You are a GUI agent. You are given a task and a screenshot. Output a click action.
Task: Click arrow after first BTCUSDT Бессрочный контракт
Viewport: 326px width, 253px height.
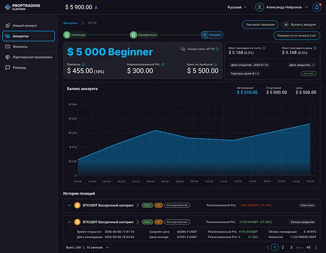click(x=138, y=205)
